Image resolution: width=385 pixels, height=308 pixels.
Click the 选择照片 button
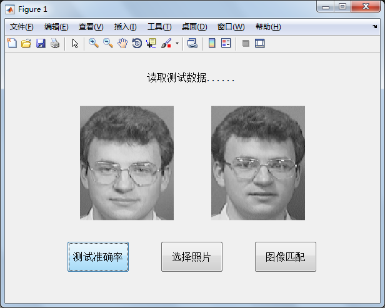[192, 257]
